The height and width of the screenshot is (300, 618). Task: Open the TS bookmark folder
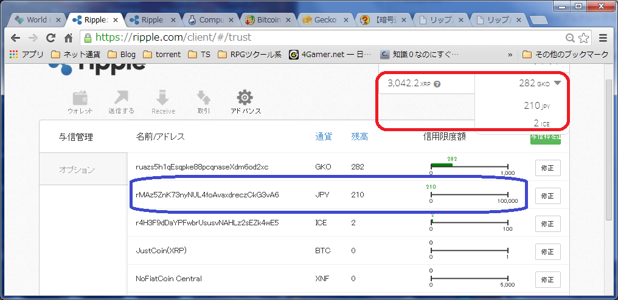[x=199, y=54]
